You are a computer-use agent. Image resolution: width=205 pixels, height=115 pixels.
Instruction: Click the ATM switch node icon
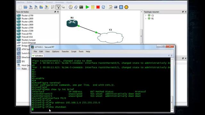pos(19,49)
